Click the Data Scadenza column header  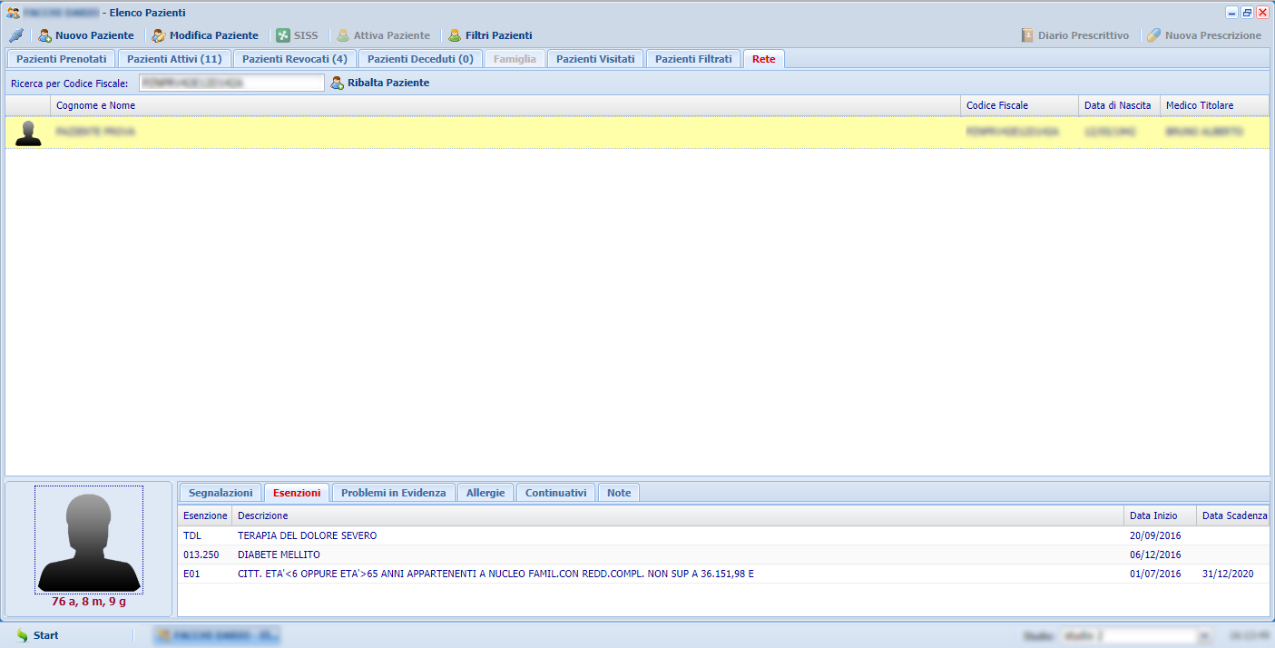tap(1233, 515)
